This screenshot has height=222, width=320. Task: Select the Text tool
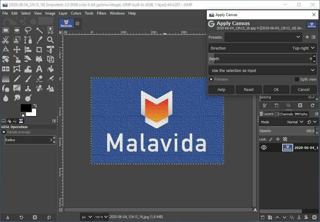click(x=39, y=69)
